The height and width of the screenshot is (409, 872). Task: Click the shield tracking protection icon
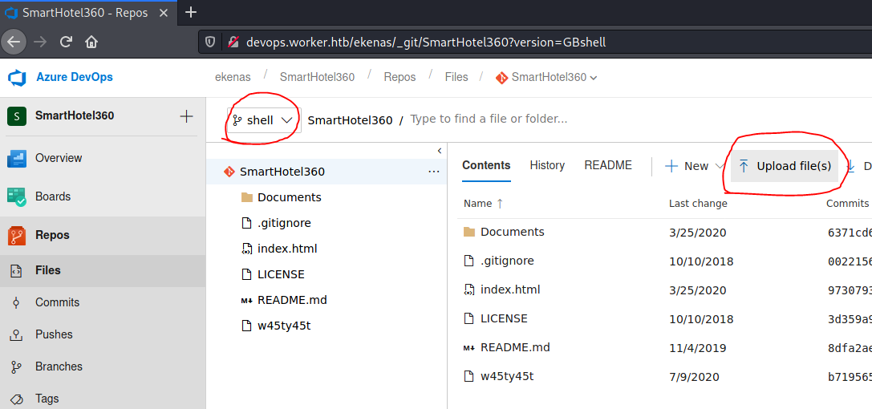click(x=210, y=42)
